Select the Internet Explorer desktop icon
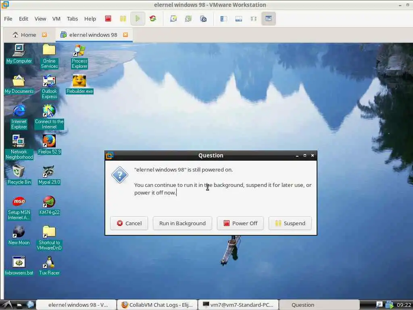Screen dimensions: 413x310 19,117
